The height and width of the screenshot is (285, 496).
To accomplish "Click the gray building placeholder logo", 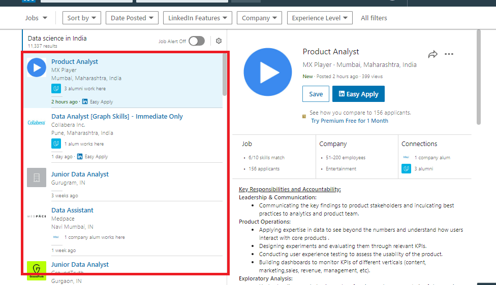I will (37, 177).
